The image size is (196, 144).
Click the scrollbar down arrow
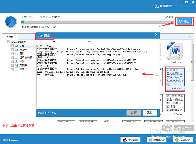point(192,120)
